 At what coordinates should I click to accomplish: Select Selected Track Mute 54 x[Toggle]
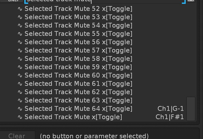click(78, 25)
